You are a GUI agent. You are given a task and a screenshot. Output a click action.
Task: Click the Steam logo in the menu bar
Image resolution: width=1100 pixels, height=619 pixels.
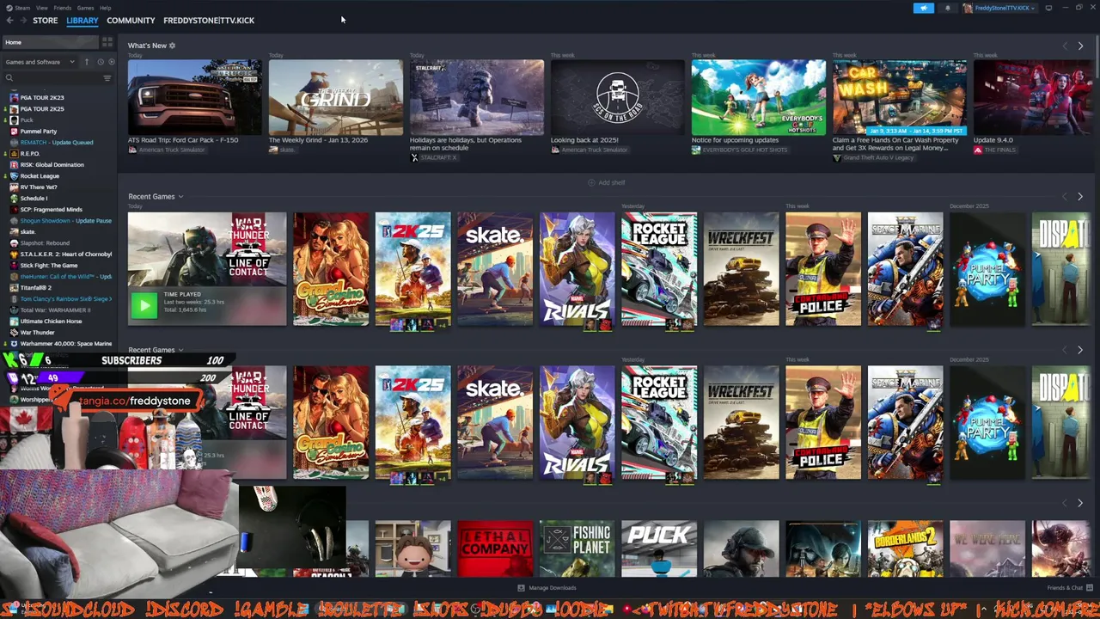click(x=8, y=8)
